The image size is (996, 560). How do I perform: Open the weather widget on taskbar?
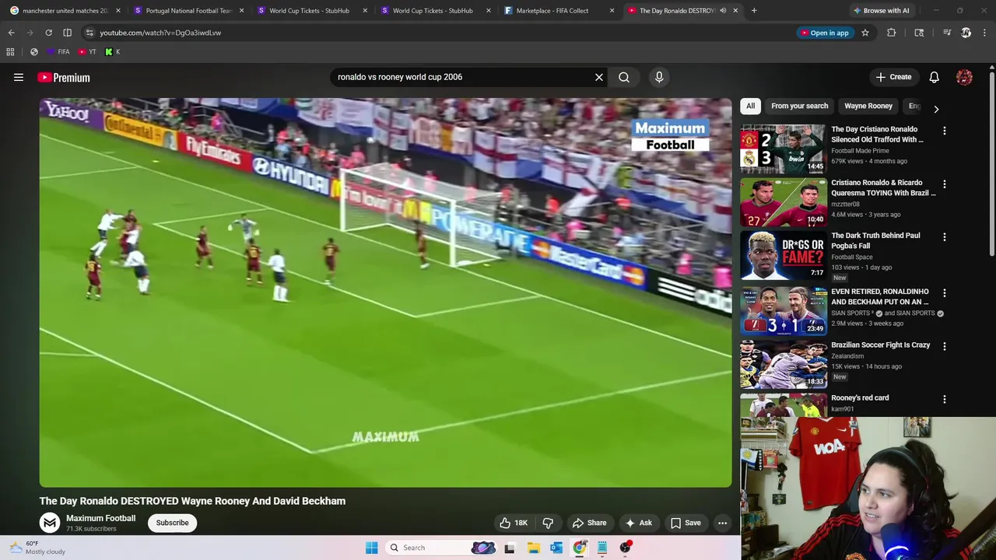pyautogui.click(x=38, y=548)
